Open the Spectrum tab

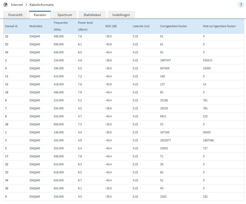65,15
